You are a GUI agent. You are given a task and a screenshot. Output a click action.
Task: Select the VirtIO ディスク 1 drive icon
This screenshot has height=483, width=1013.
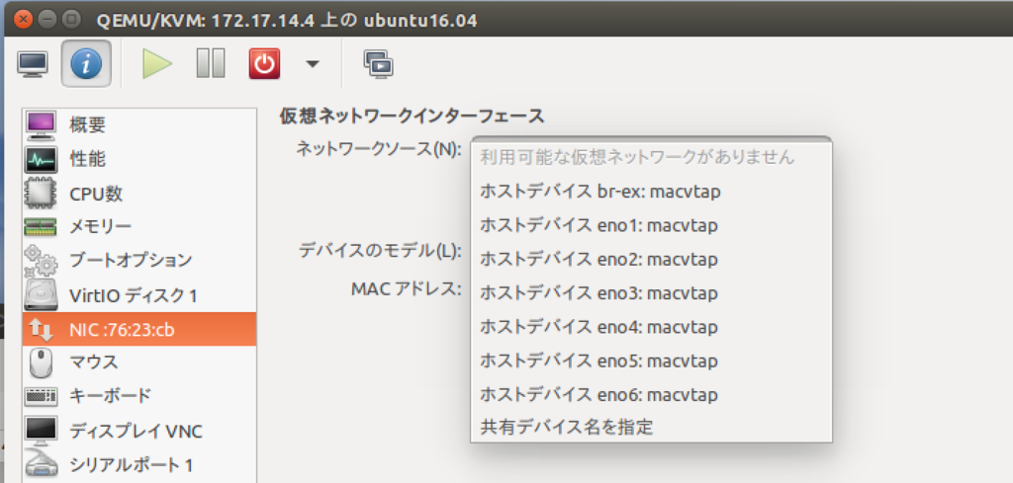tap(42, 294)
